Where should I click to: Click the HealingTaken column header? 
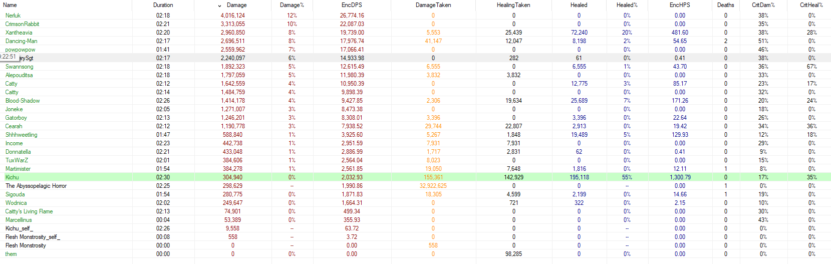coord(513,5)
